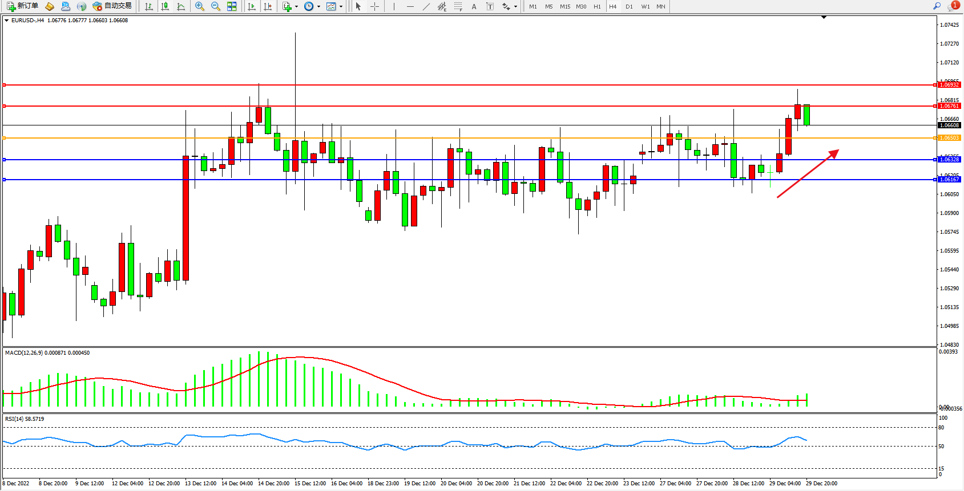Zoom in on the chart

[200, 6]
